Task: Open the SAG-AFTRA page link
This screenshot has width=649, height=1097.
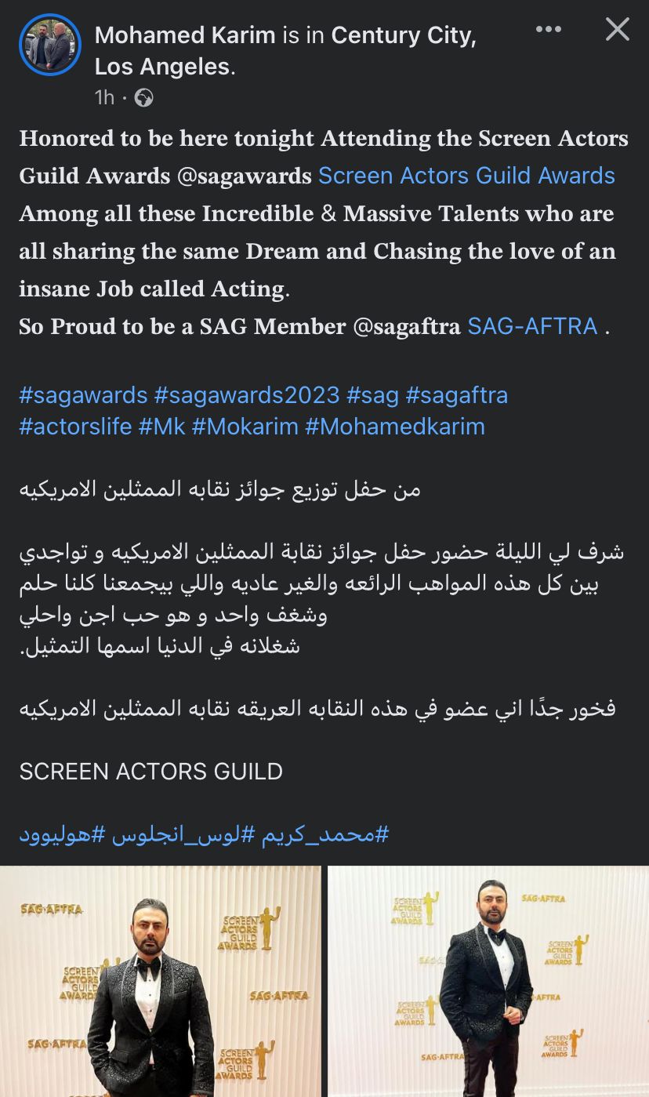Action: pyautogui.click(x=532, y=326)
